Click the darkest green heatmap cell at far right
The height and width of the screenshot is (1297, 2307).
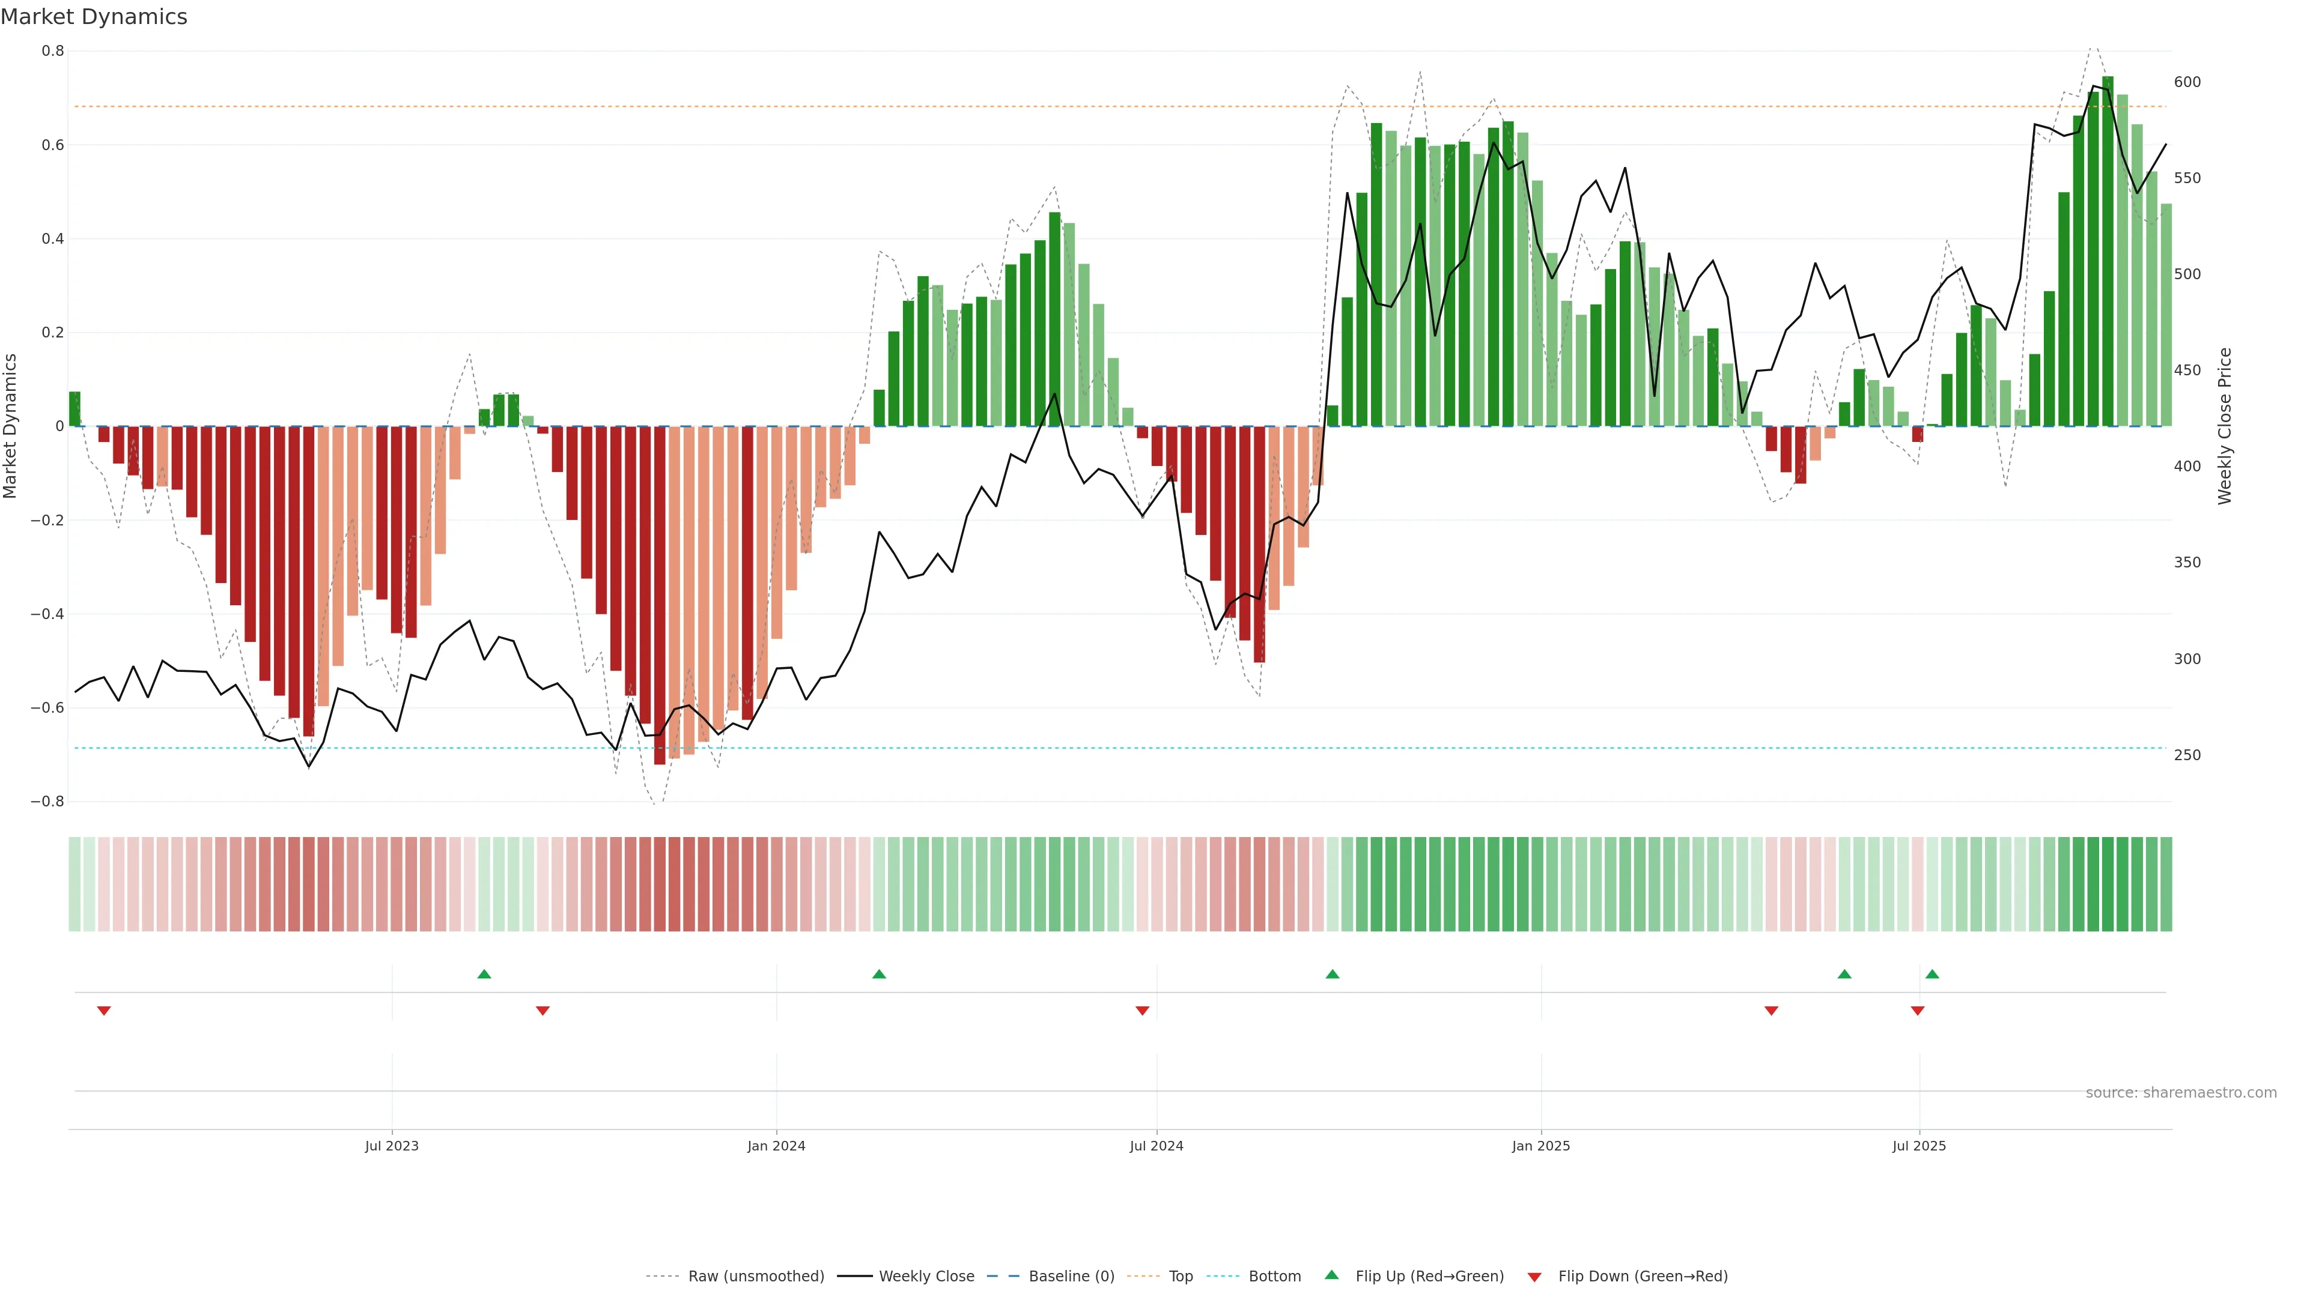(2108, 884)
